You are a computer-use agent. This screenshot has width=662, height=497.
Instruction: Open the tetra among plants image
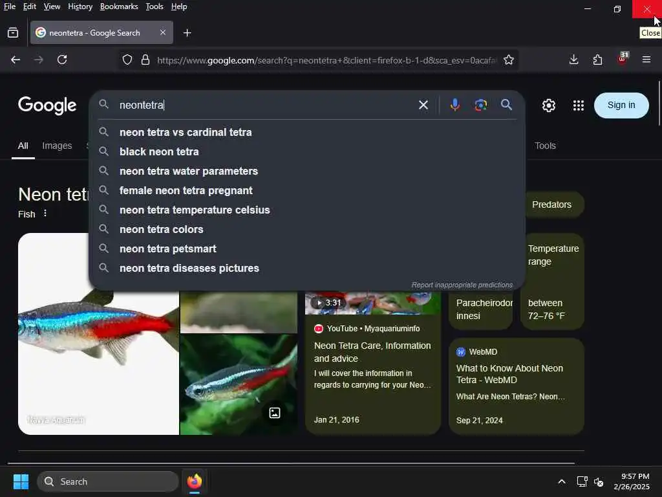[x=239, y=384]
